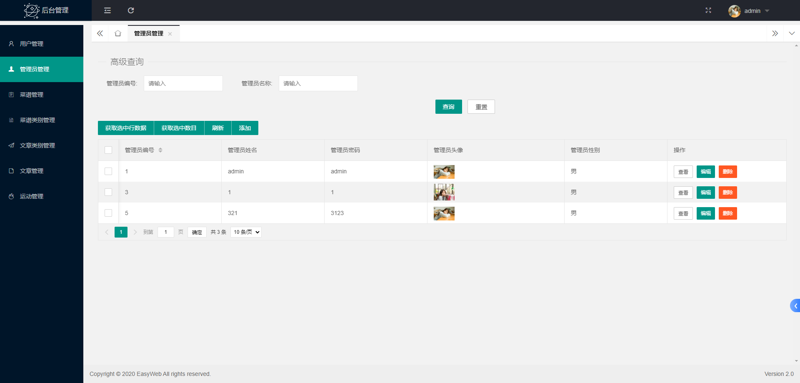Image resolution: width=800 pixels, height=383 pixels.
Task: Open the admin account dropdown menu
Action: click(x=752, y=11)
